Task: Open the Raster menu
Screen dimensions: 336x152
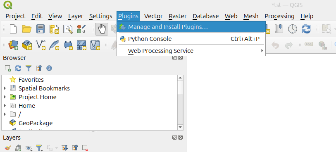Action: pos(178,16)
